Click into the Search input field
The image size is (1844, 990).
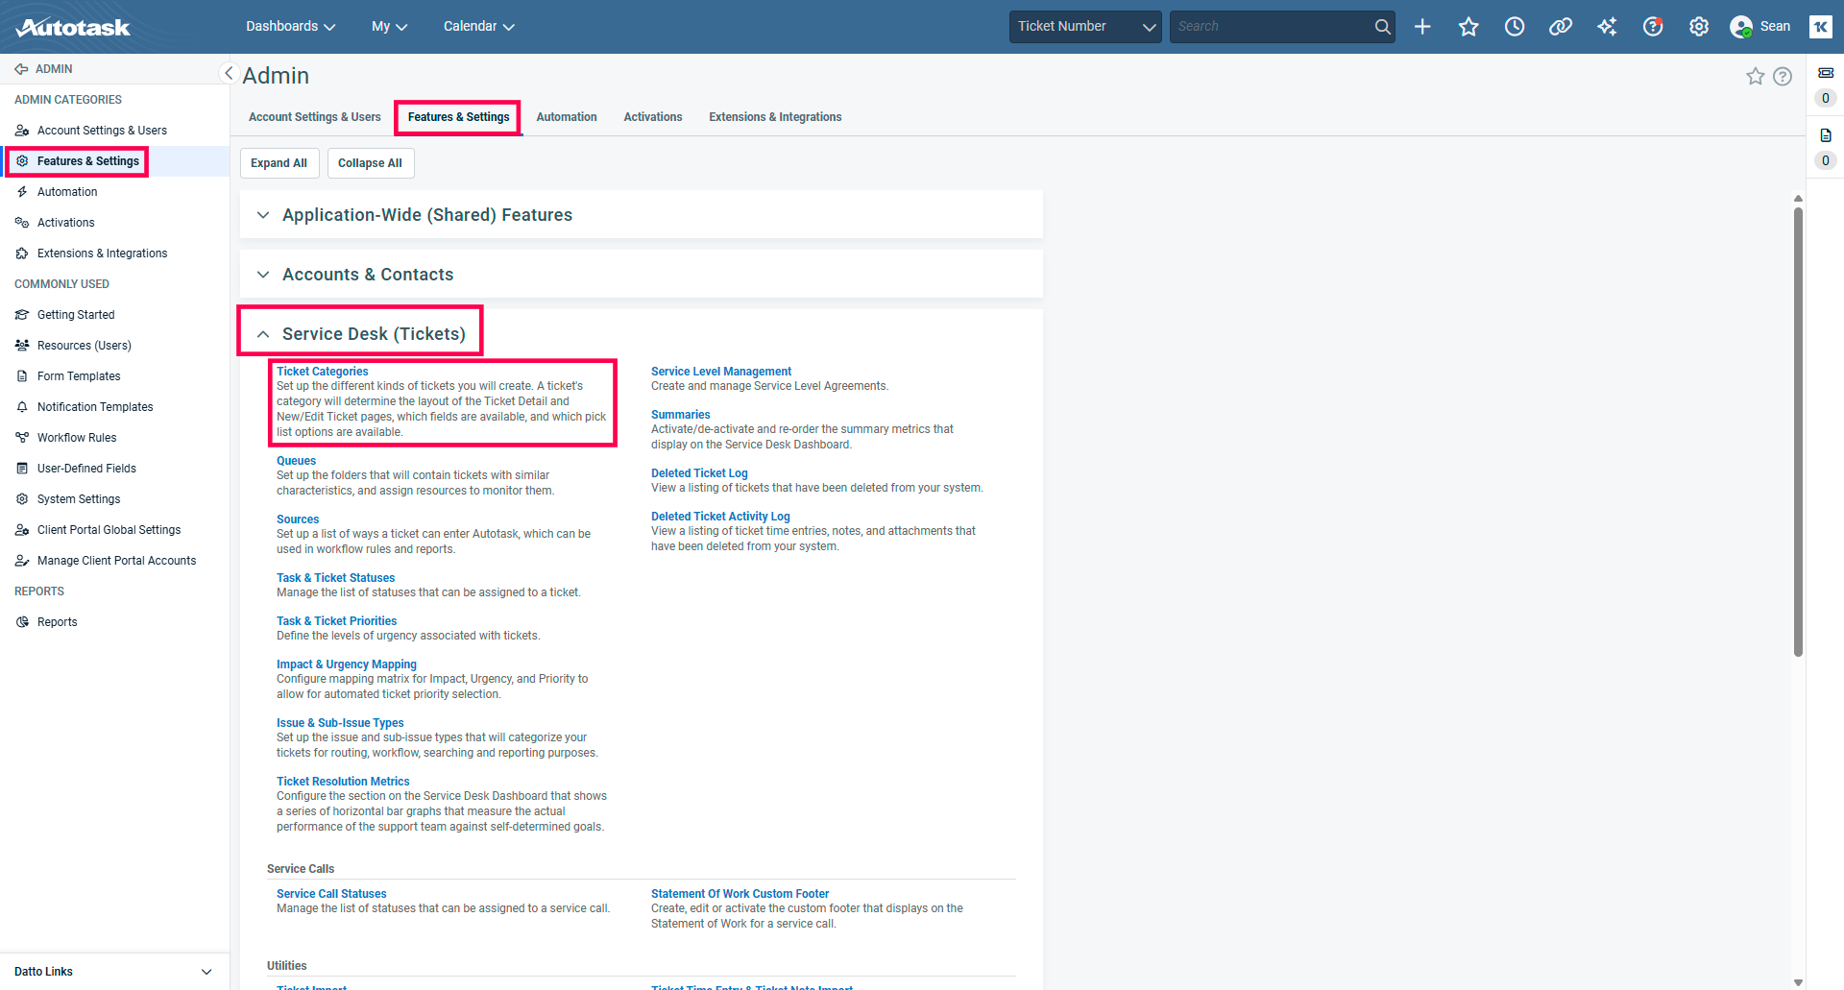tap(1270, 27)
